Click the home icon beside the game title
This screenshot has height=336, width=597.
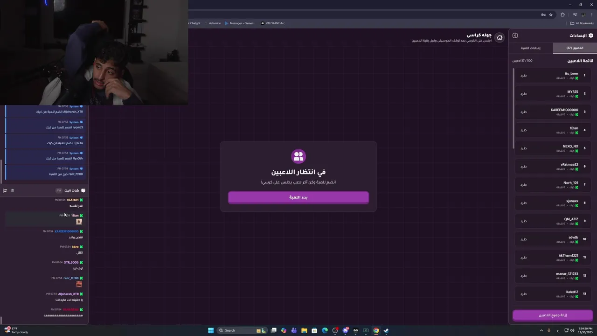[500, 38]
